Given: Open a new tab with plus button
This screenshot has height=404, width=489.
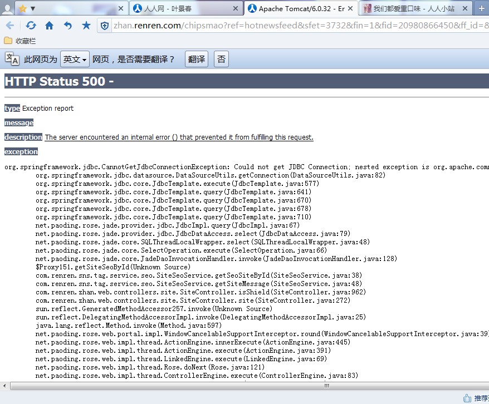Looking at the screenshot, I should (x=482, y=9).
